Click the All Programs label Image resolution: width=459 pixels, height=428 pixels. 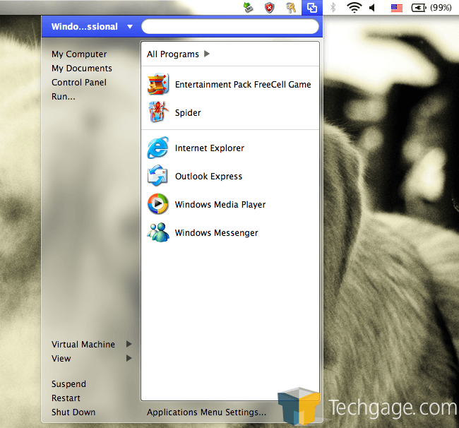pyautogui.click(x=173, y=54)
